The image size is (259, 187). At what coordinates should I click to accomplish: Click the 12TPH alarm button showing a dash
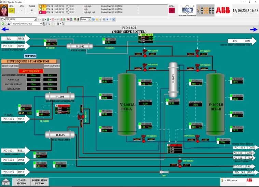click(x=22, y=10)
